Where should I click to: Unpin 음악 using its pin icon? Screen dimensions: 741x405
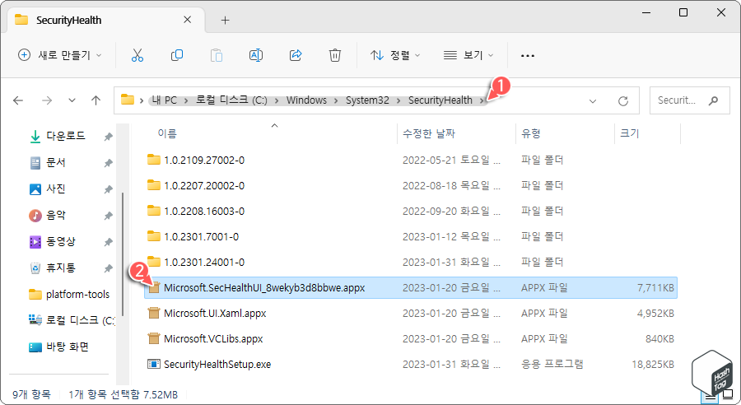coord(108,216)
